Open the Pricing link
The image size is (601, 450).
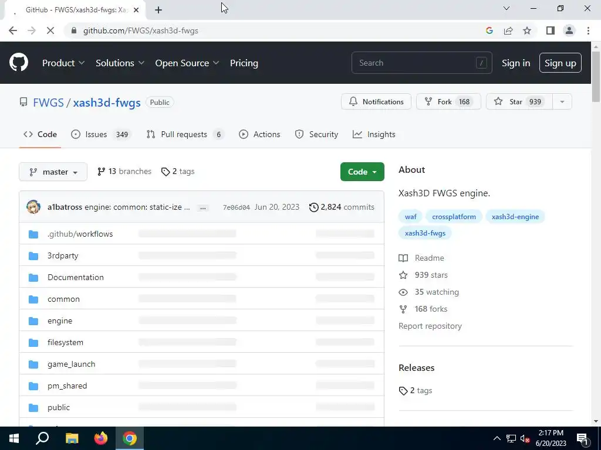244,63
